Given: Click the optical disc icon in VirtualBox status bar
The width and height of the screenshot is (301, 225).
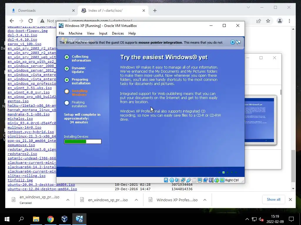Looking at the screenshot, I should 172,180.
